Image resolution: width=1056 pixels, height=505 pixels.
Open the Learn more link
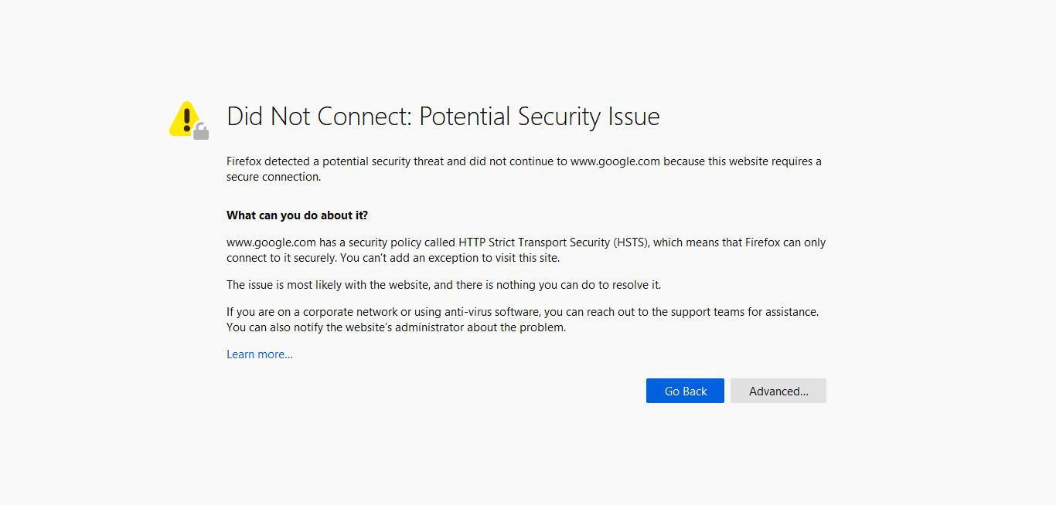(260, 354)
